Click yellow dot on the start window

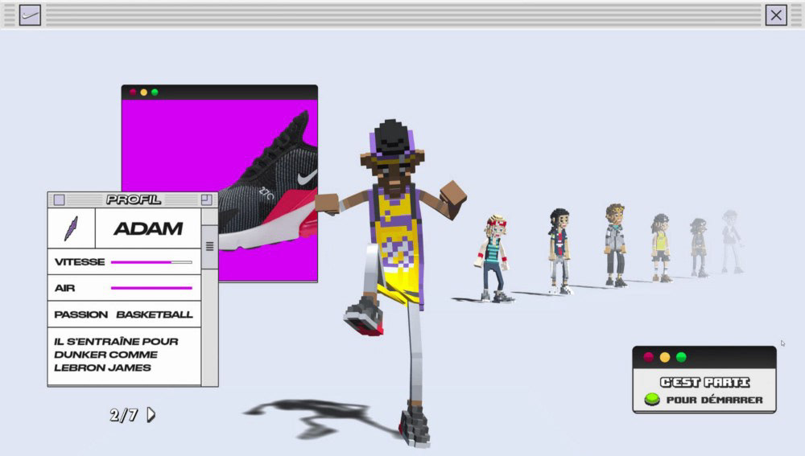coord(665,357)
